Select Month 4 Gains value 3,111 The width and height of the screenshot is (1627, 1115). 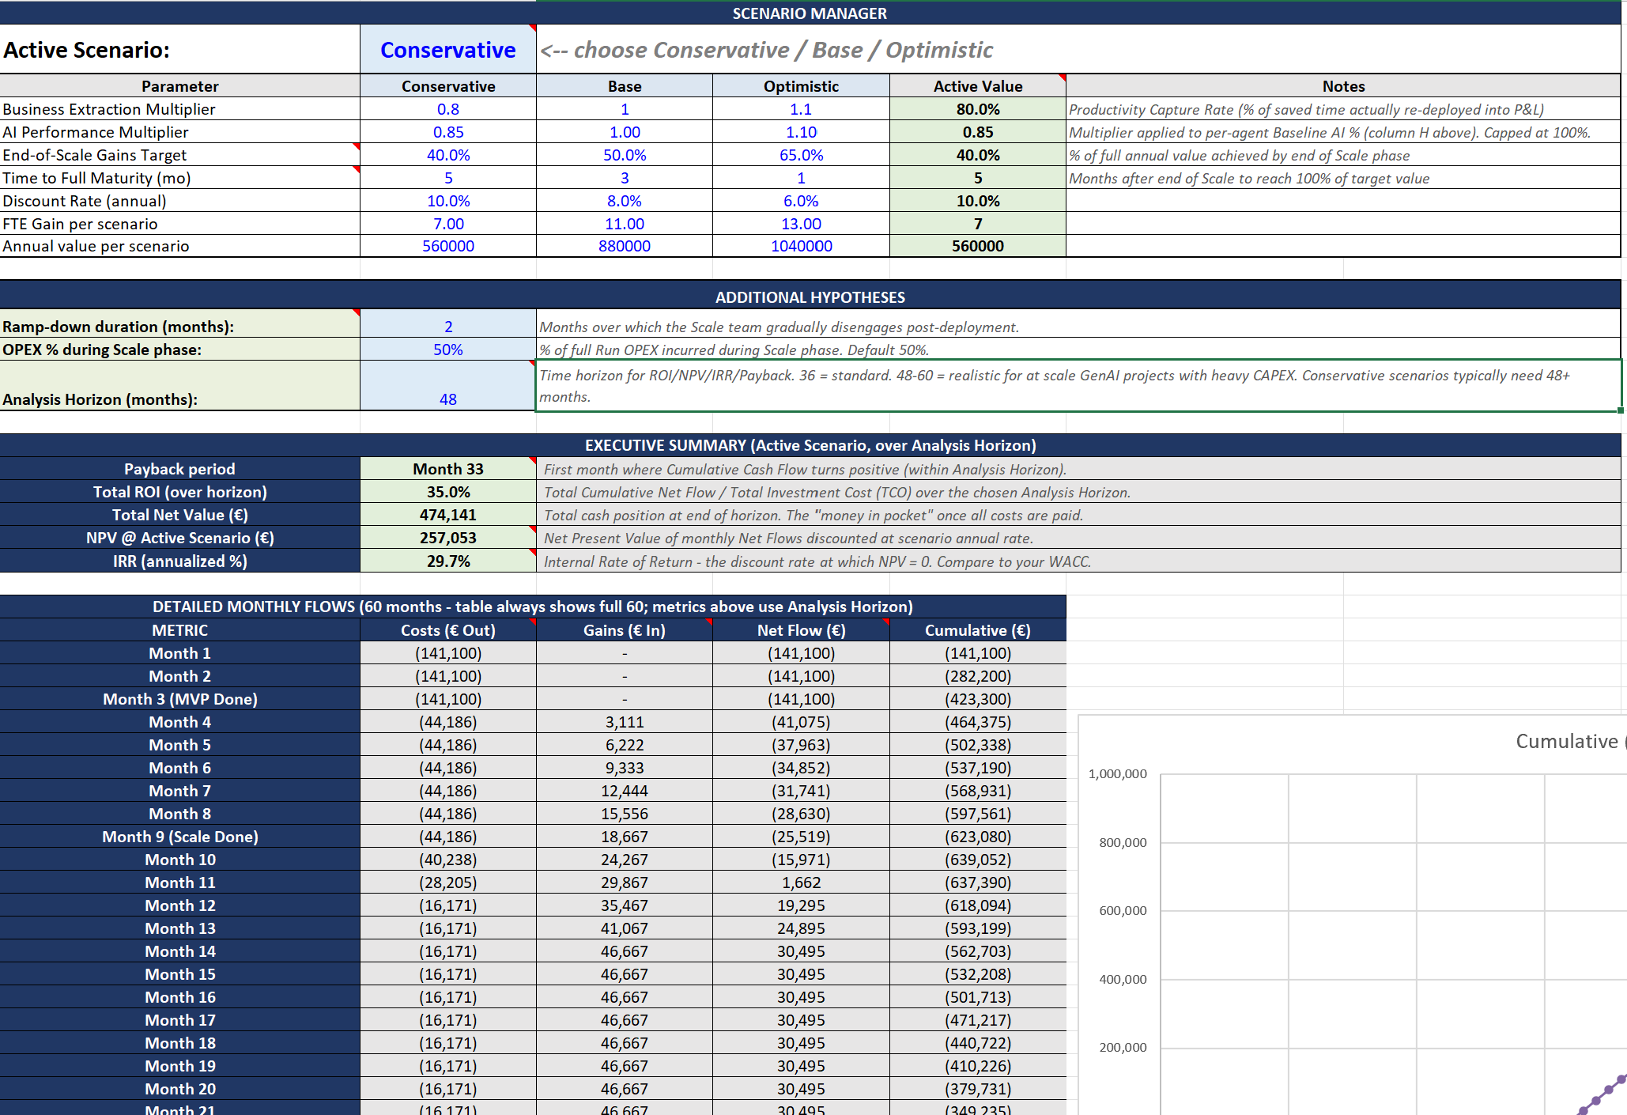[x=625, y=722]
